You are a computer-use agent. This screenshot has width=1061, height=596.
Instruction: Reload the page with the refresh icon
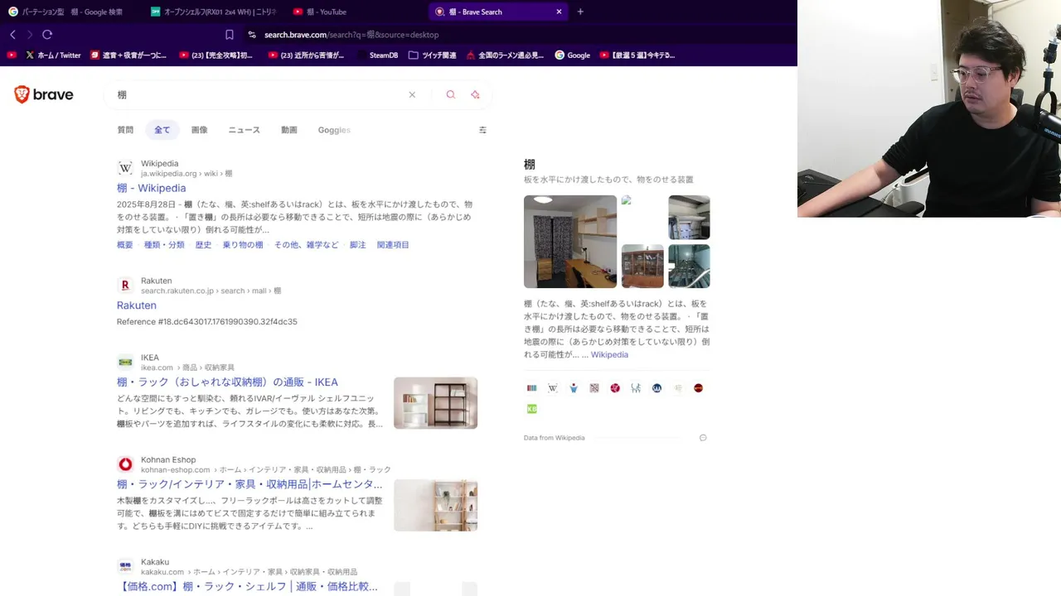[x=47, y=35]
